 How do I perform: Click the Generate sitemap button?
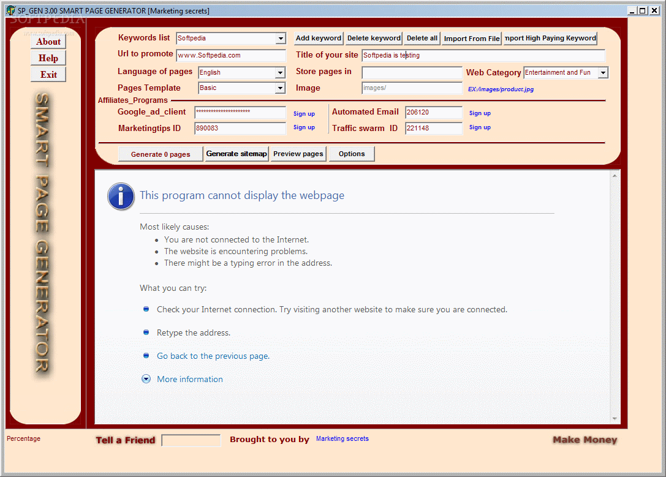point(237,154)
